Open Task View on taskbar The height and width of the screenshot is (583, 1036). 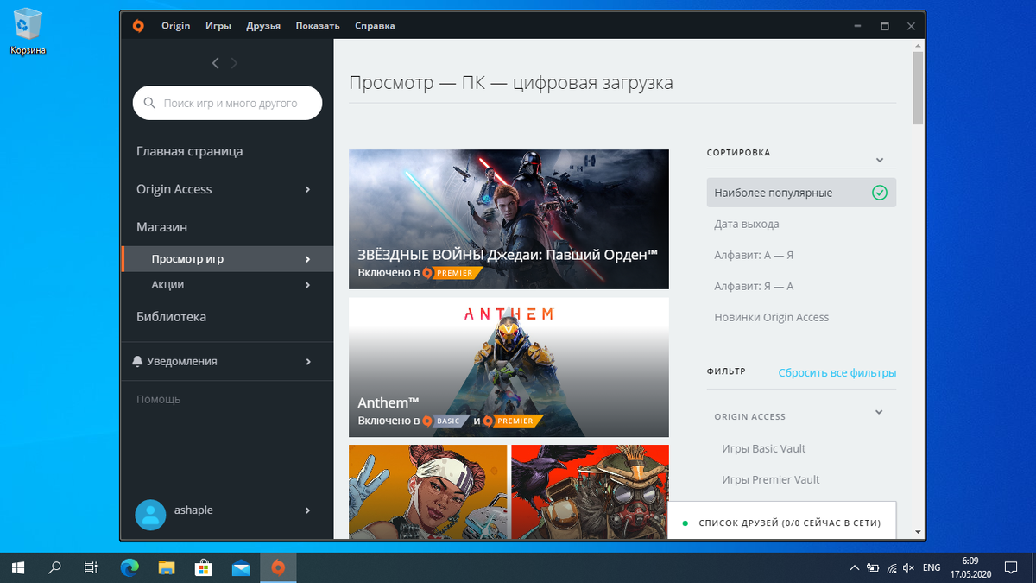click(x=91, y=567)
